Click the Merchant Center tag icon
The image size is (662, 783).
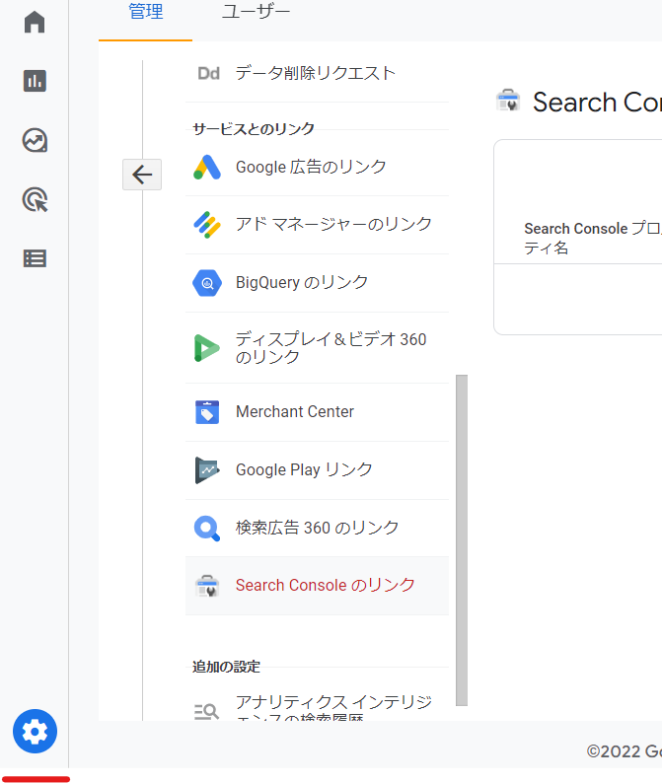pos(207,412)
